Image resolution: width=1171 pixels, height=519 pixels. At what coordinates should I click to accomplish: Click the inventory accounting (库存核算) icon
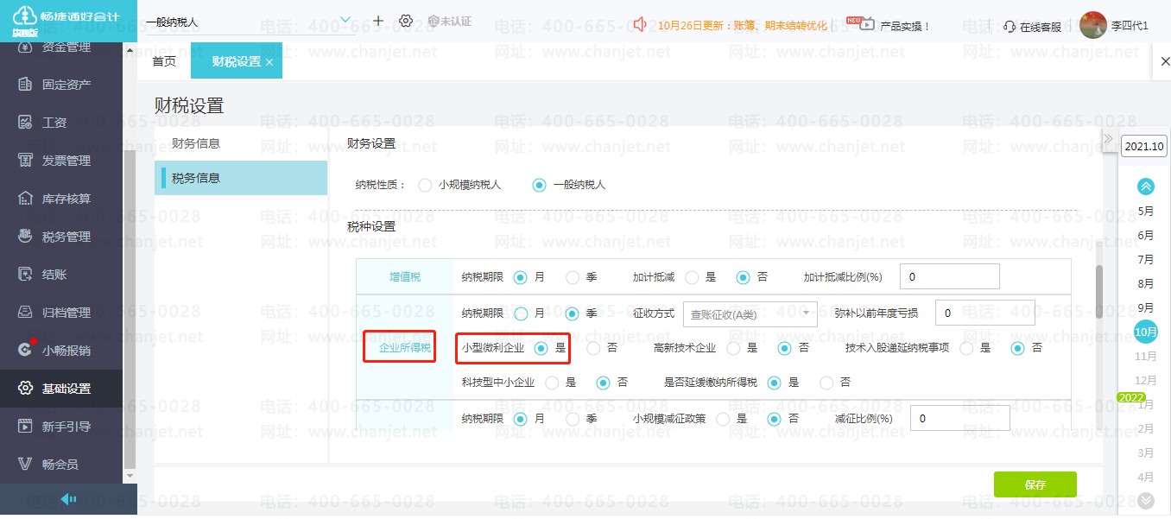25,199
